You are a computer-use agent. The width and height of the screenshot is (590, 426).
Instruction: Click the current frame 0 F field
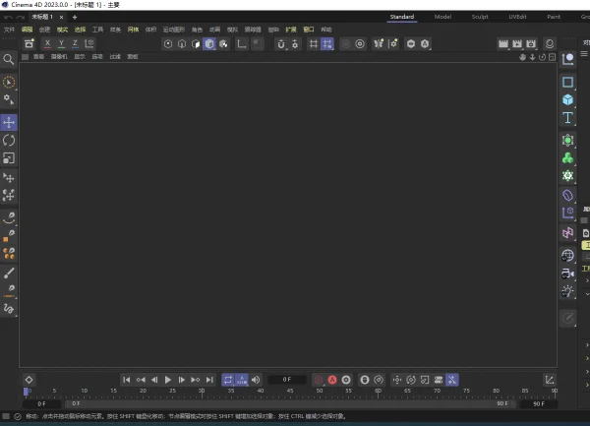(287, 380)
